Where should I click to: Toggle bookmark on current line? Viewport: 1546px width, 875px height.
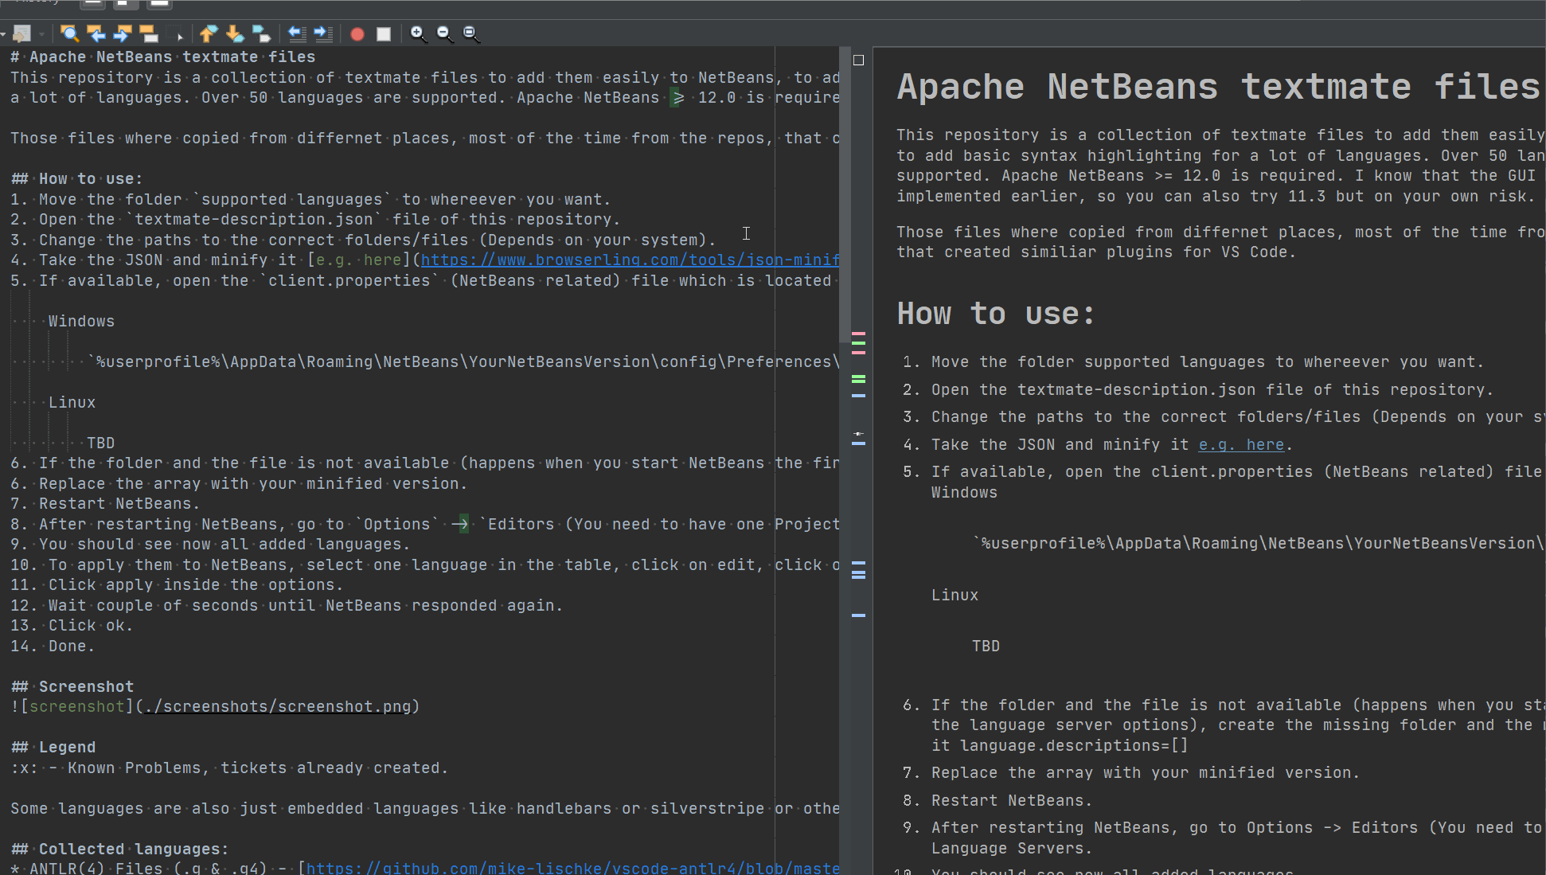pos(261,33)
